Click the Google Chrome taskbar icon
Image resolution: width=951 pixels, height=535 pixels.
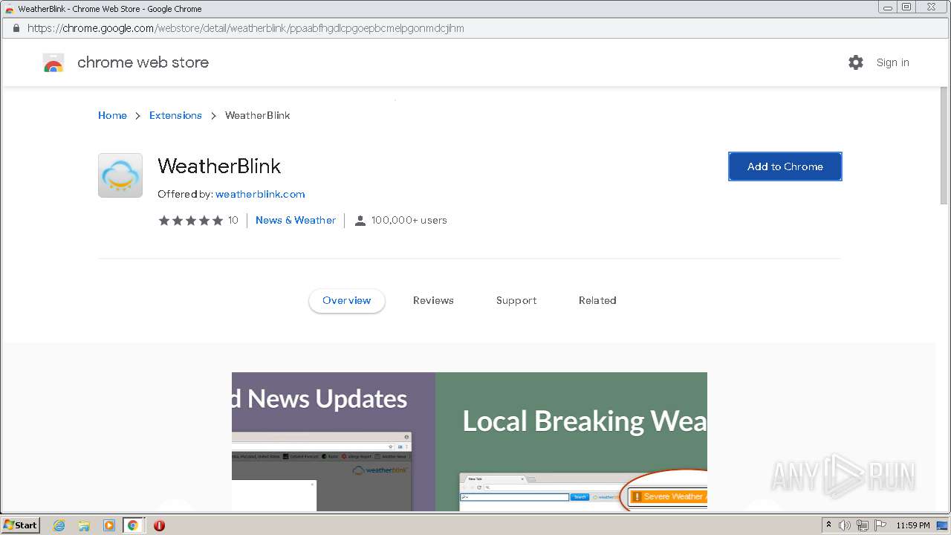click(133, 525)
